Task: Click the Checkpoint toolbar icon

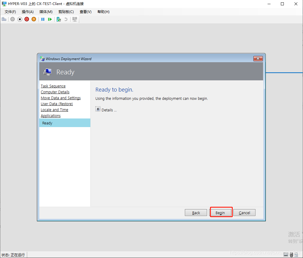Action: tap(59, 19)
